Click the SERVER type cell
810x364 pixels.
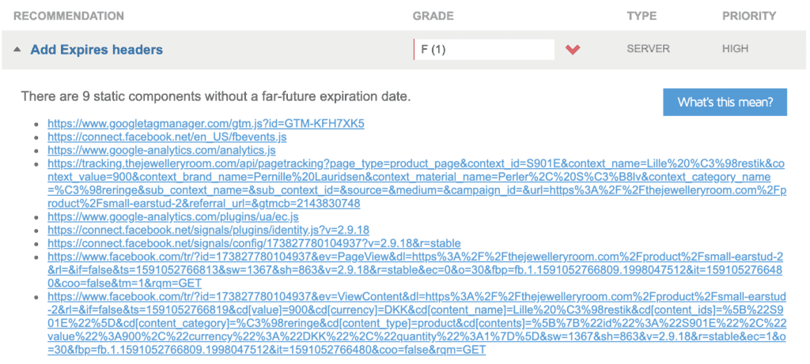pos(649,49)
